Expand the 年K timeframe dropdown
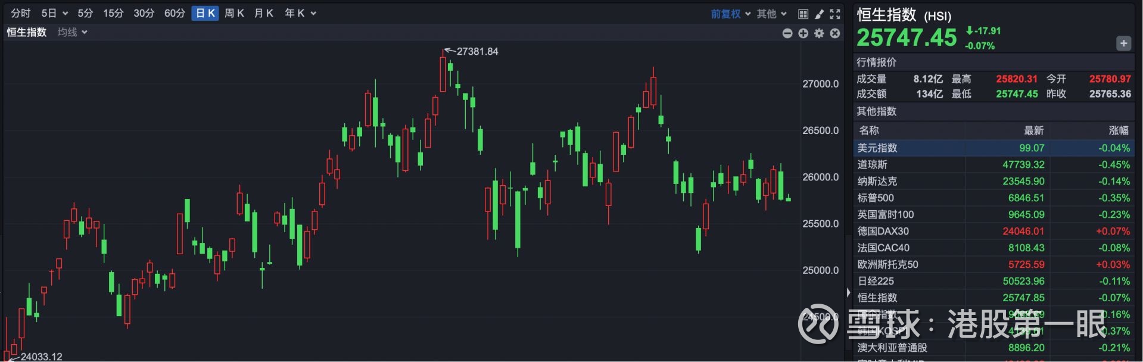This screenshot has width=1143, height=362. click(x=300, y=13)
